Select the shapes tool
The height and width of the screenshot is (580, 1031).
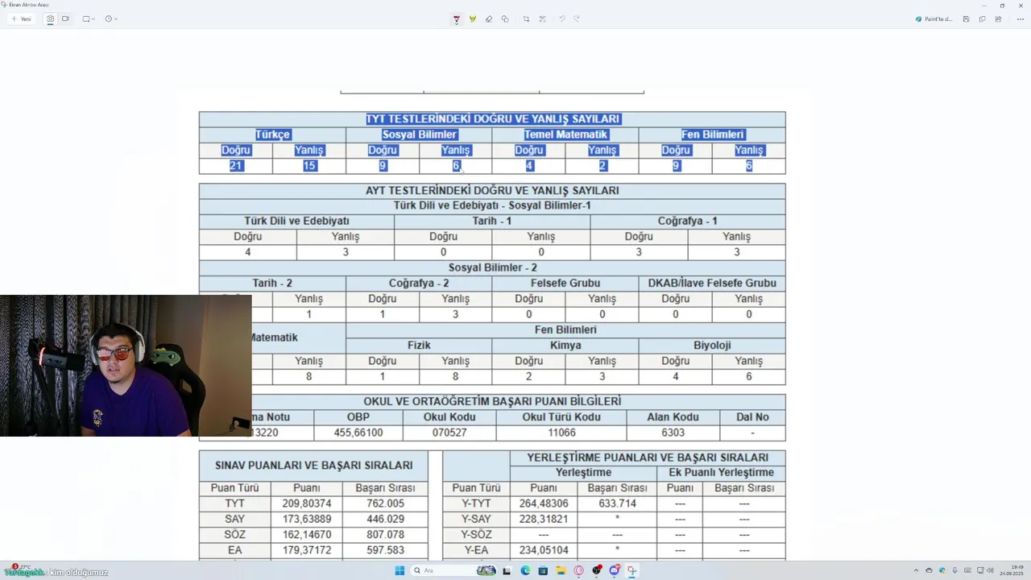[505, 19]
